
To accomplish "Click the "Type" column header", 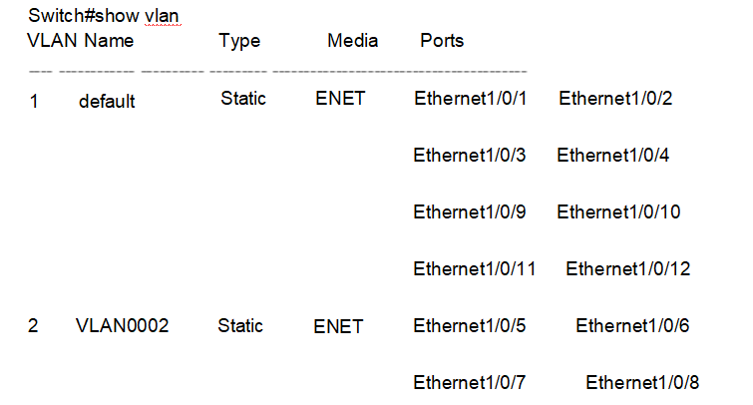I will tap(239, 41).
